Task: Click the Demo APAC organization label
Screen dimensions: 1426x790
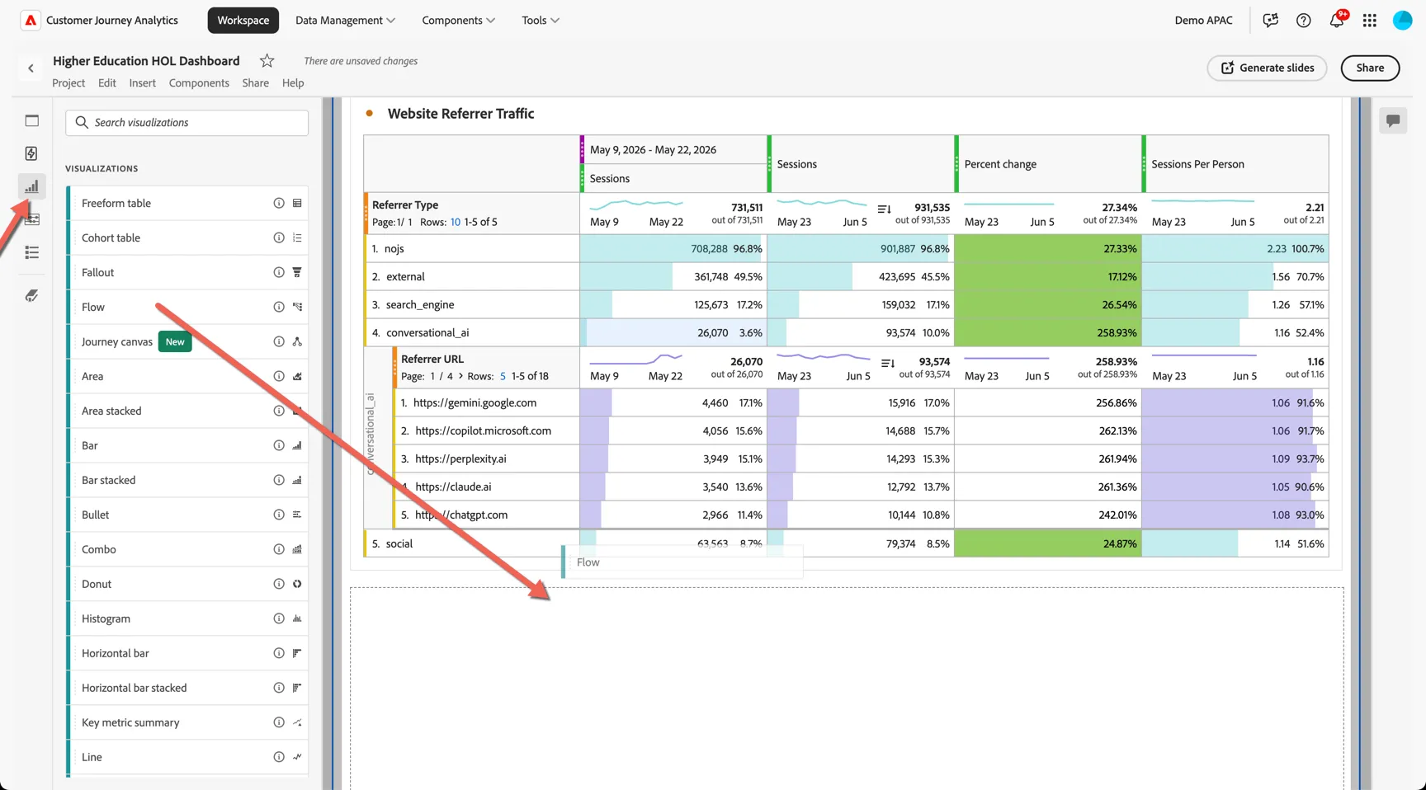Action: click(x=1203, y=20)
